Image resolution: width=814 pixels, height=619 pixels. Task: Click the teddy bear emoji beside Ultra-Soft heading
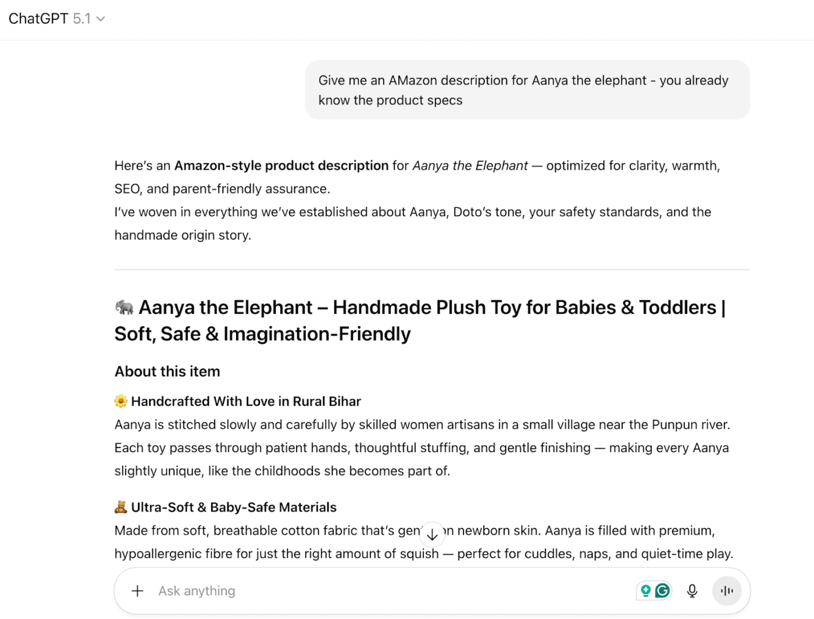click(120, 506)
